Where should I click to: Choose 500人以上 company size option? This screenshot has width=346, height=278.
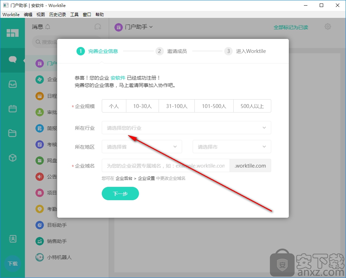pyautogui.click(x=252, y=106)
